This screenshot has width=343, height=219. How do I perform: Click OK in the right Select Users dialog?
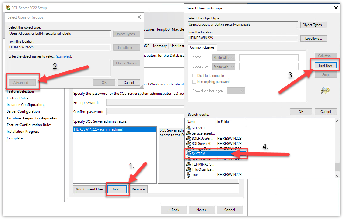tap(301, 111)
